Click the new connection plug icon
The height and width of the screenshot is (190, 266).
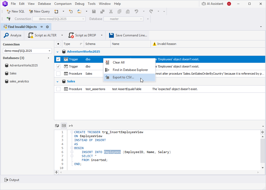9,19
